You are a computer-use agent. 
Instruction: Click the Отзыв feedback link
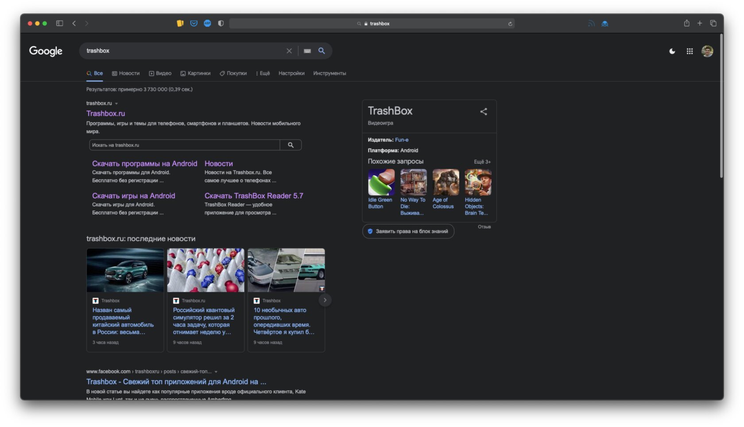[x=484, y=227]
